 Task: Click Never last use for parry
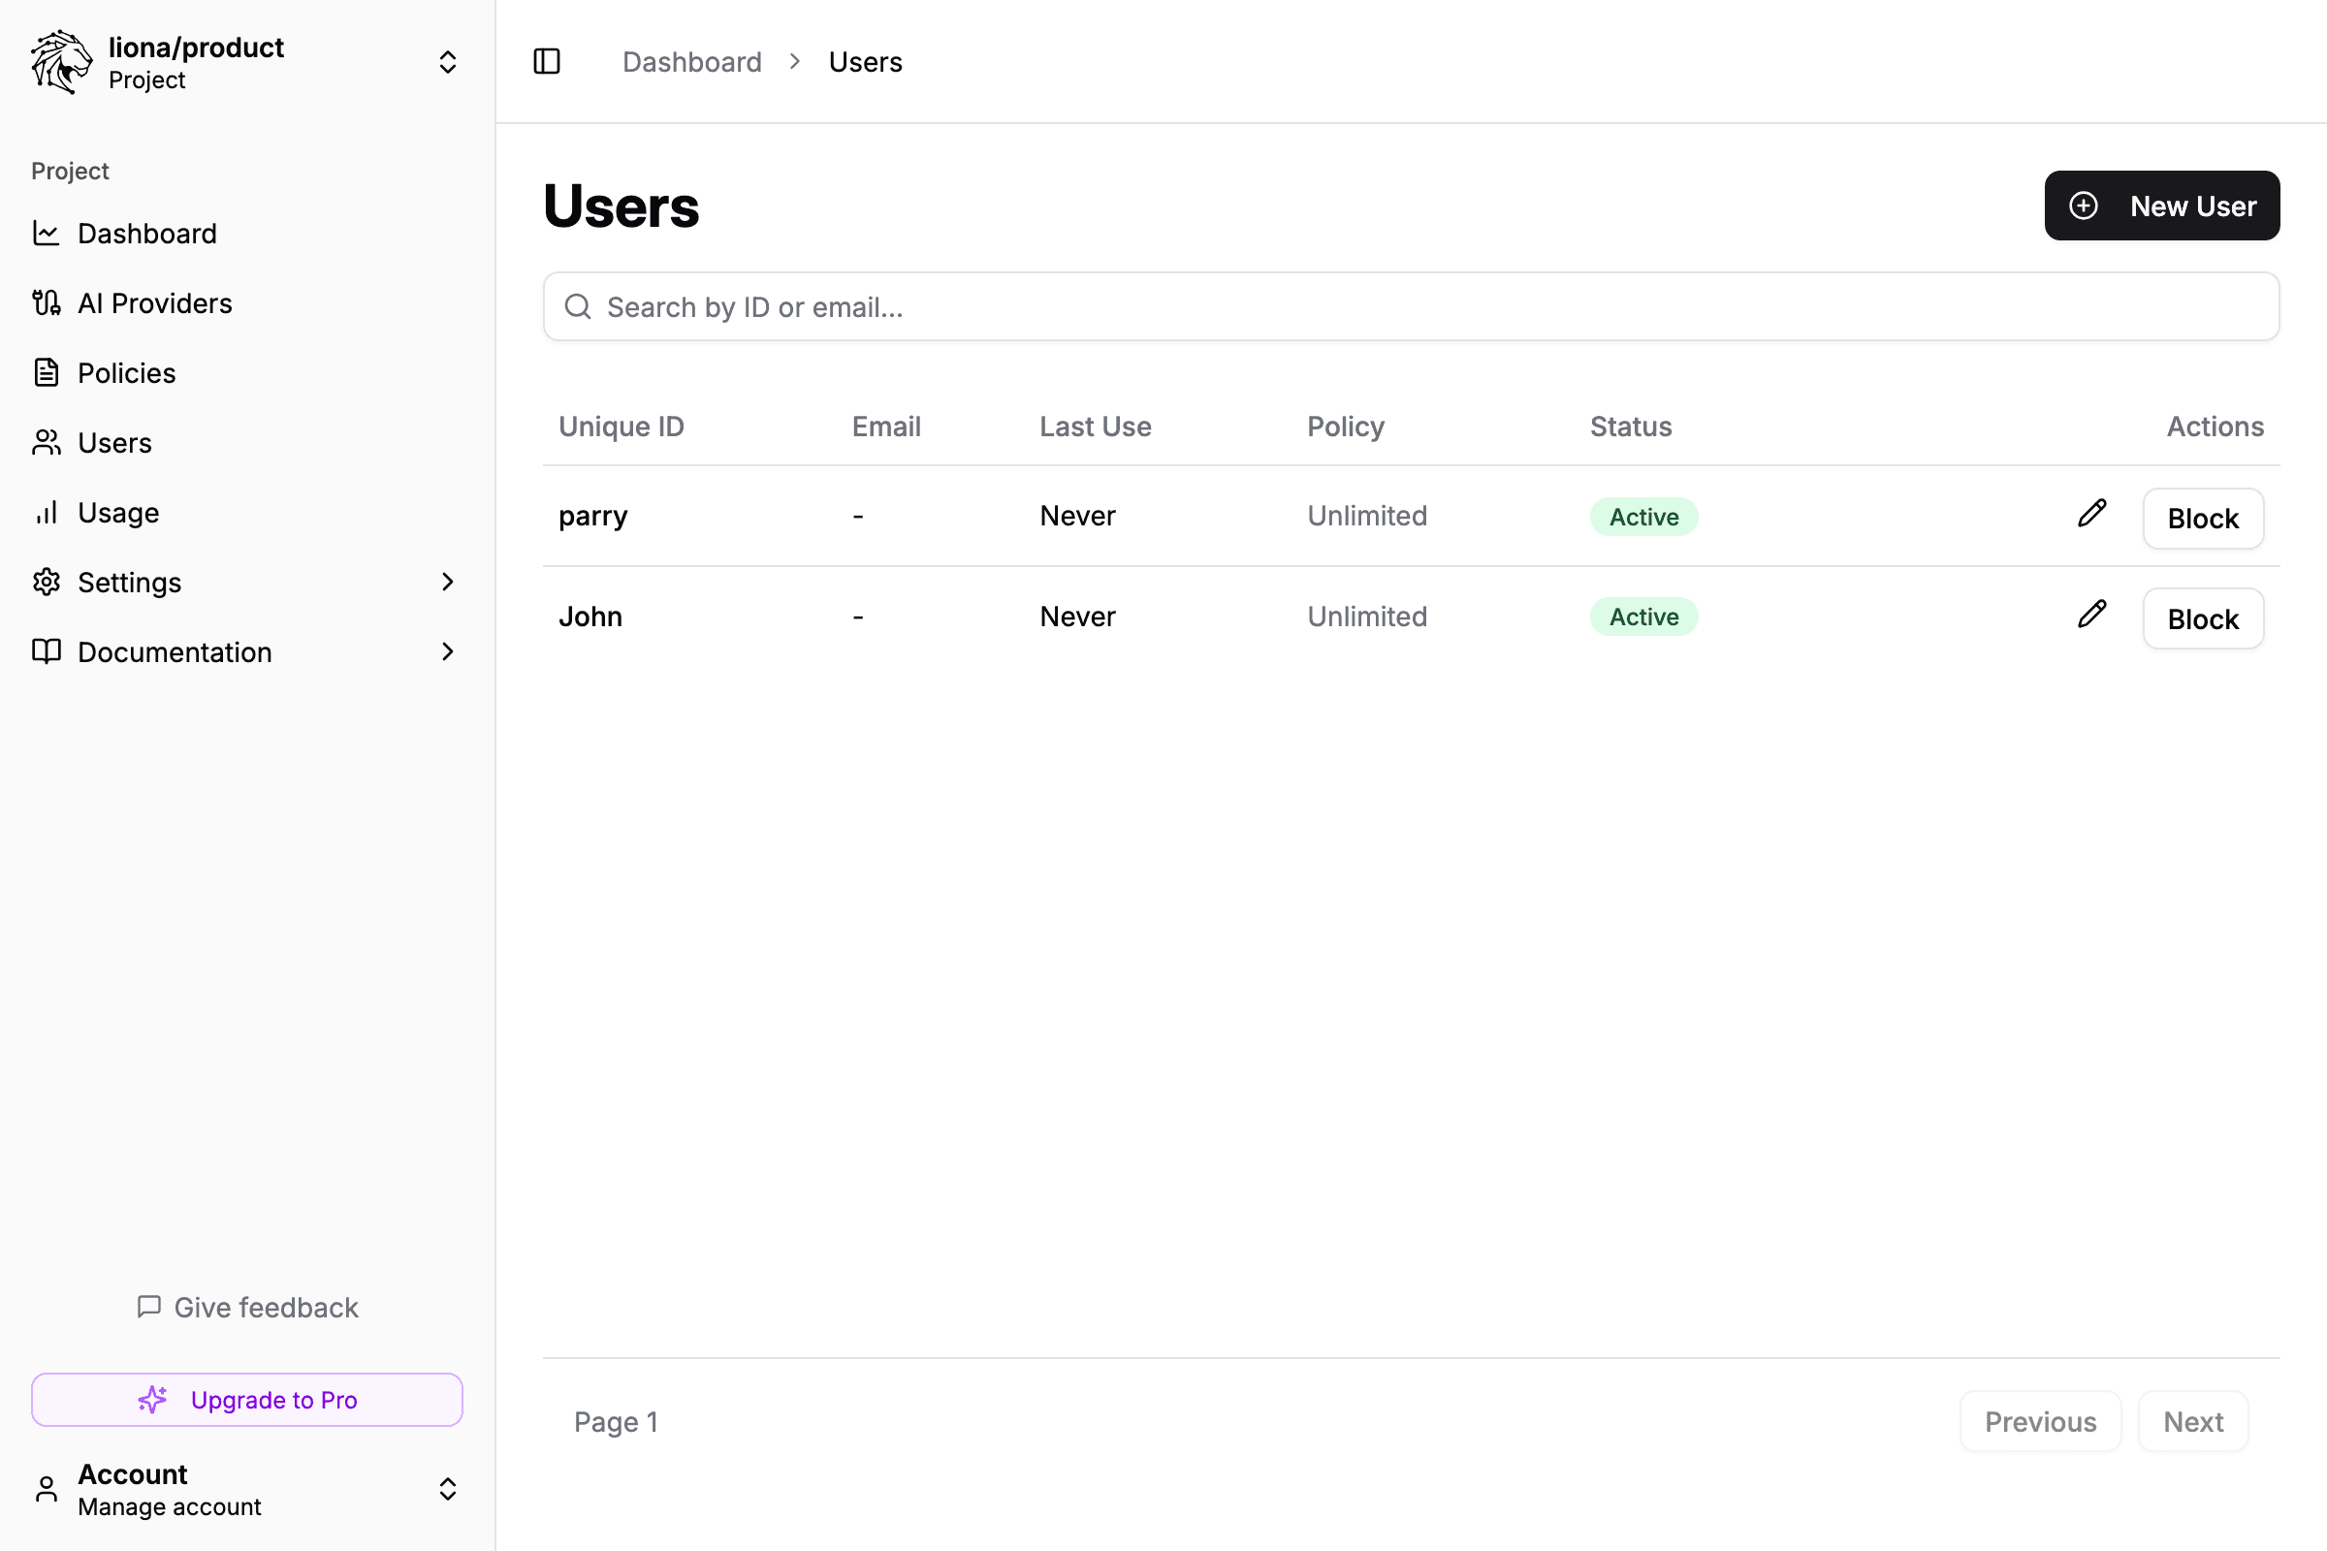1077,516
